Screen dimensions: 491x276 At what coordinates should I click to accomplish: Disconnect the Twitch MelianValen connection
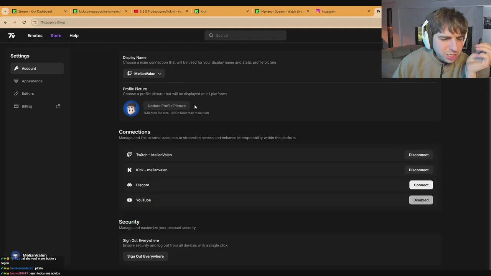pyautogui.click(x=419, y=155)
